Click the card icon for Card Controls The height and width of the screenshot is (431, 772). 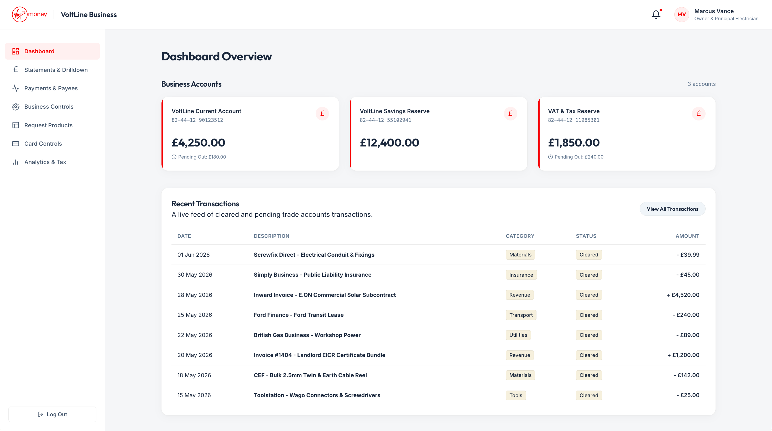coord(15,144)
